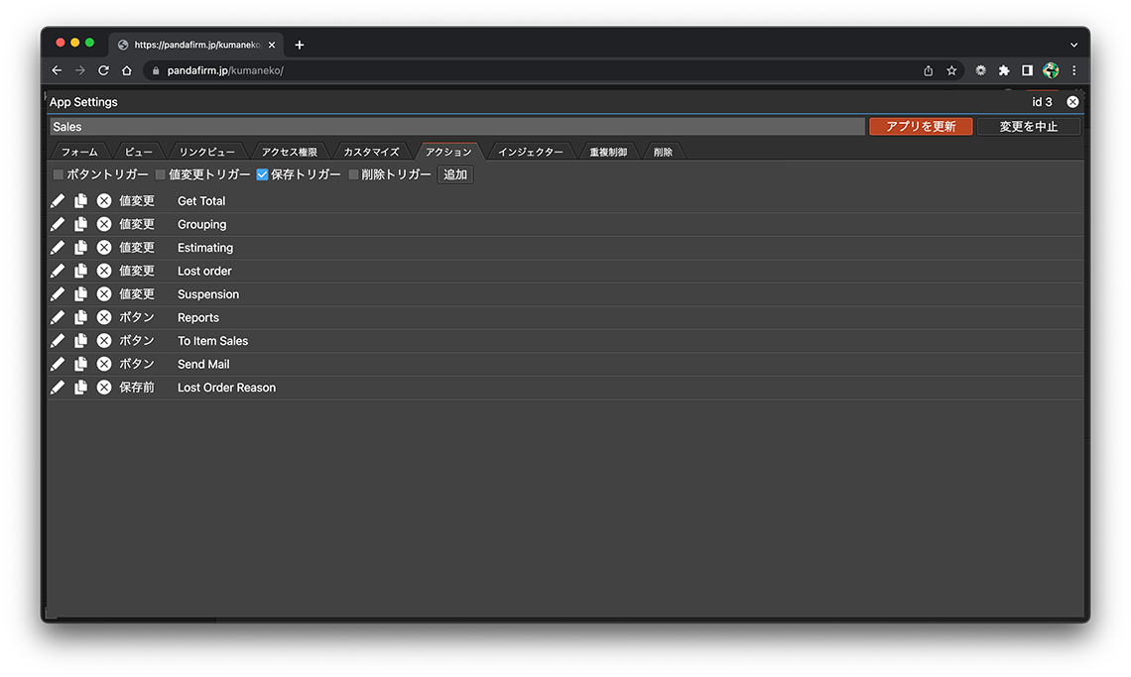The width and height of the screenshot is (1131, 677).
Task: Switch to the フォーム tab
Action: pyautogui.click(x=79, y=152)
